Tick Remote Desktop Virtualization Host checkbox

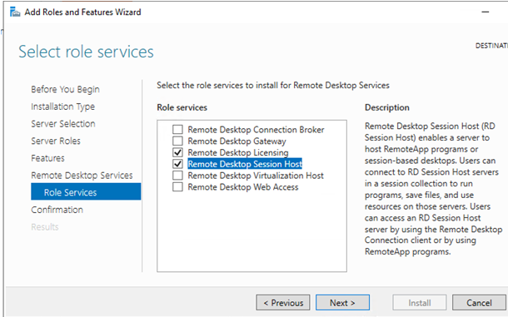(x=177, y=176)
